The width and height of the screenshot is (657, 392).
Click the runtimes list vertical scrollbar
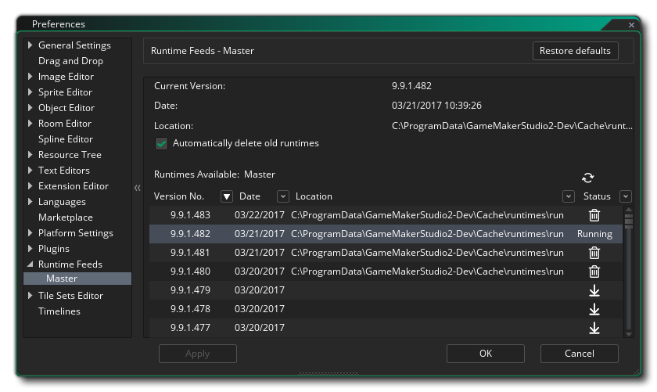627,266
